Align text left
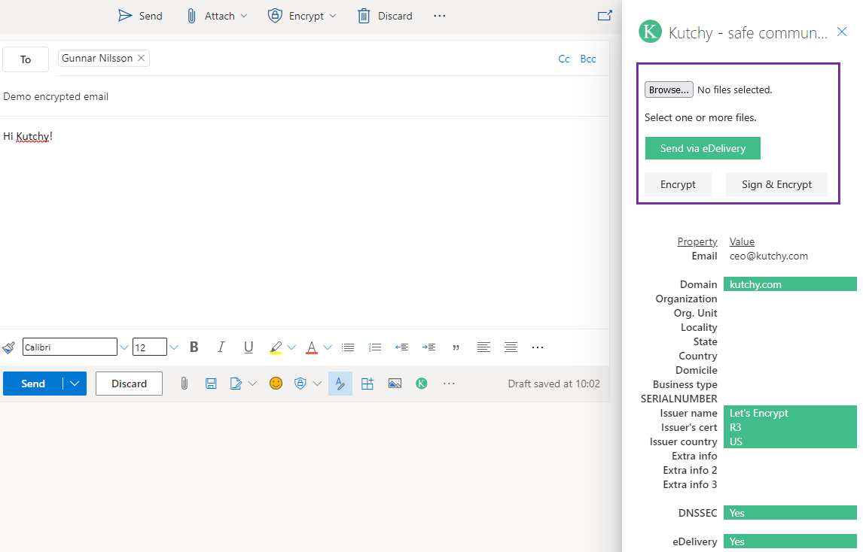 pyautogui.click(x=483, y=347)
